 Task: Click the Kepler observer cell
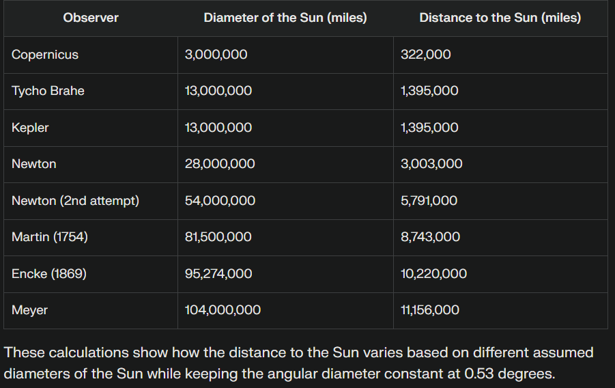[x=30, y=128]
